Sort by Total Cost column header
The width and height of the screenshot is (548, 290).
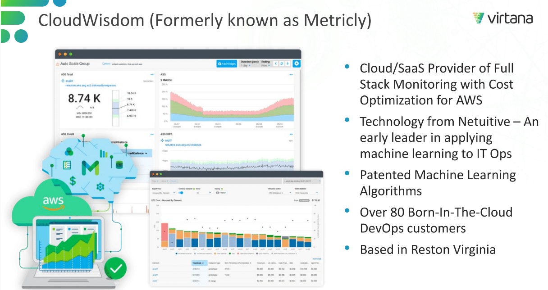click(198, 263)
